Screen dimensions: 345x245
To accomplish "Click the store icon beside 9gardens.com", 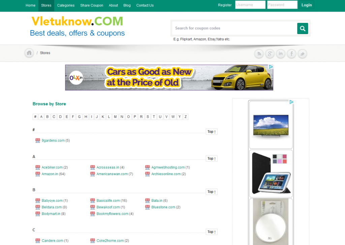I will click(x=37, y=140).
